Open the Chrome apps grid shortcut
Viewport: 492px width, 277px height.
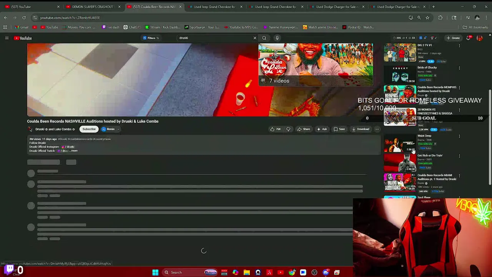click(5, 27)
